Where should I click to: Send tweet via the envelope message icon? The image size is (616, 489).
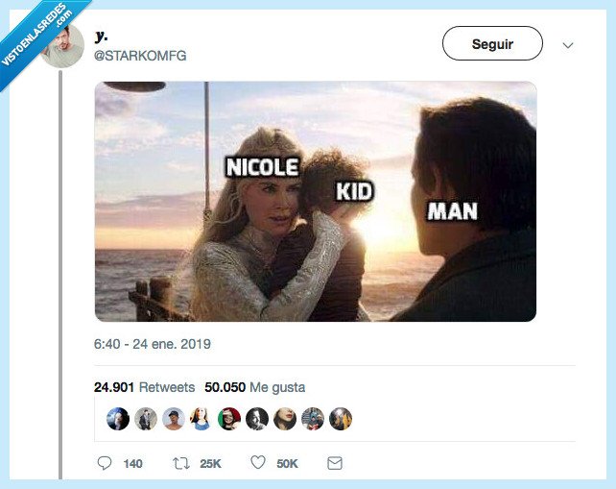(335, 463)
